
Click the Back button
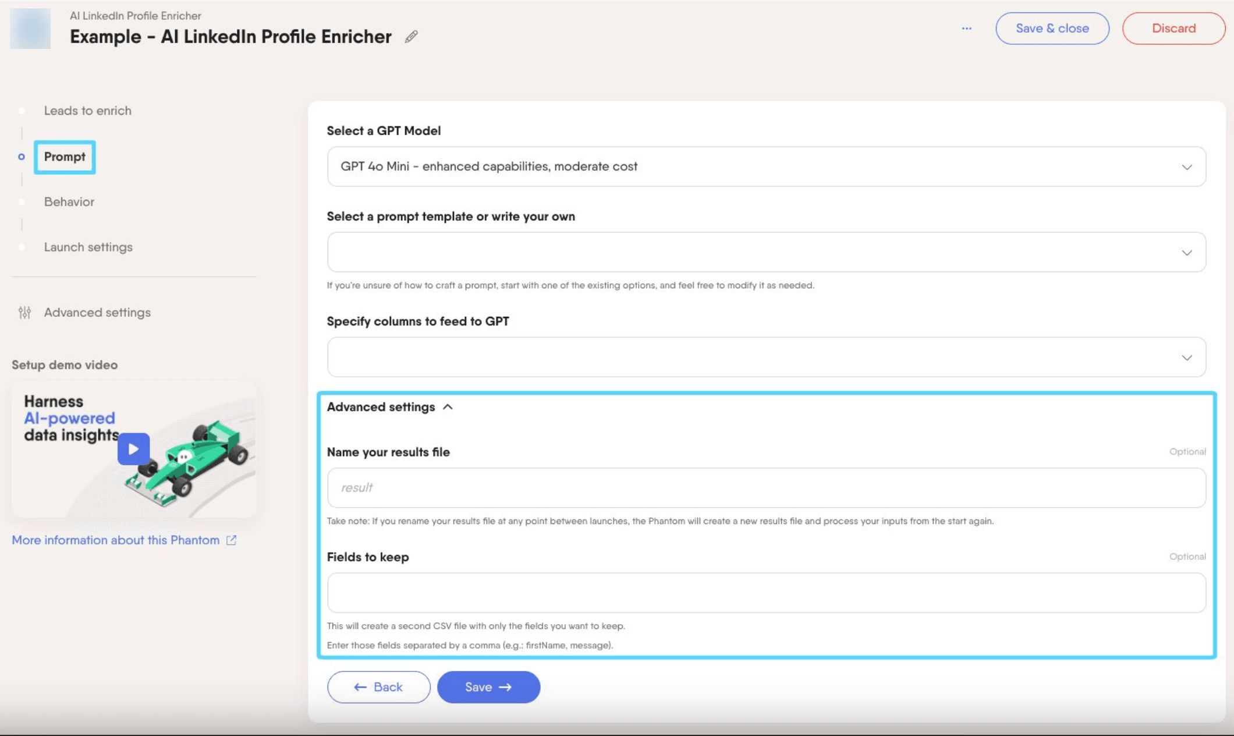click(378, 687)
